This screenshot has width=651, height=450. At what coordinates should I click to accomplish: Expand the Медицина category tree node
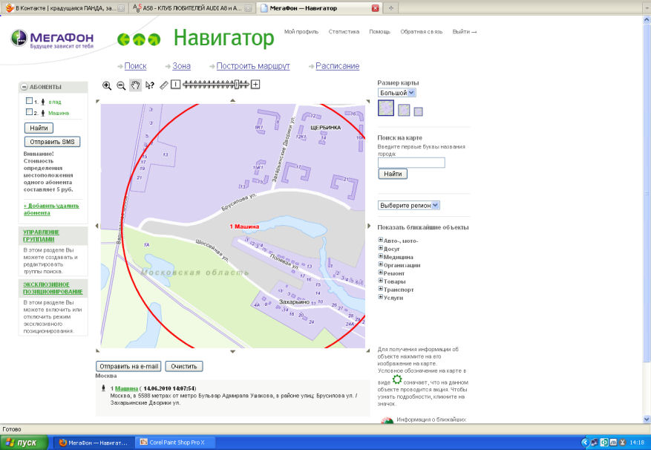point(381,256)
